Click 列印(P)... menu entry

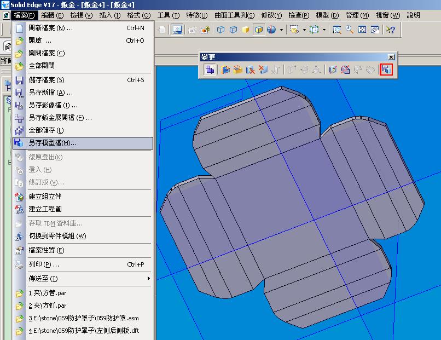[x=83, y=264]
